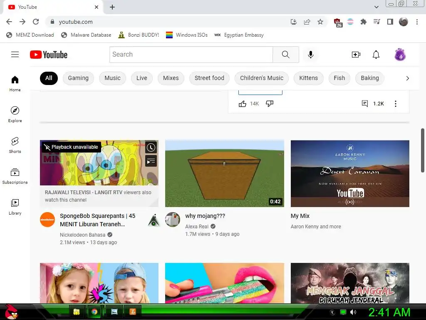This screenshot has width=426, height=320.
Task: Open the MEMZ Download bookmark
Action: 30,35
